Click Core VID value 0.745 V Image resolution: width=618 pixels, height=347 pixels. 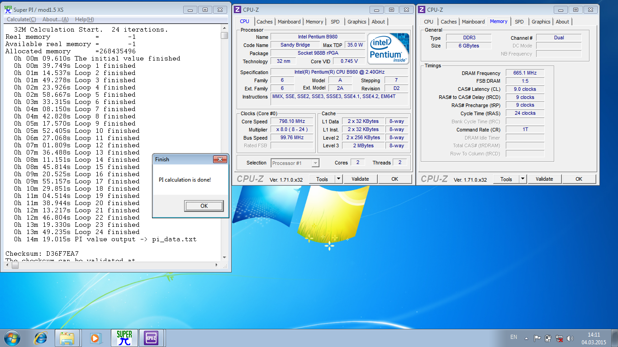349,61
